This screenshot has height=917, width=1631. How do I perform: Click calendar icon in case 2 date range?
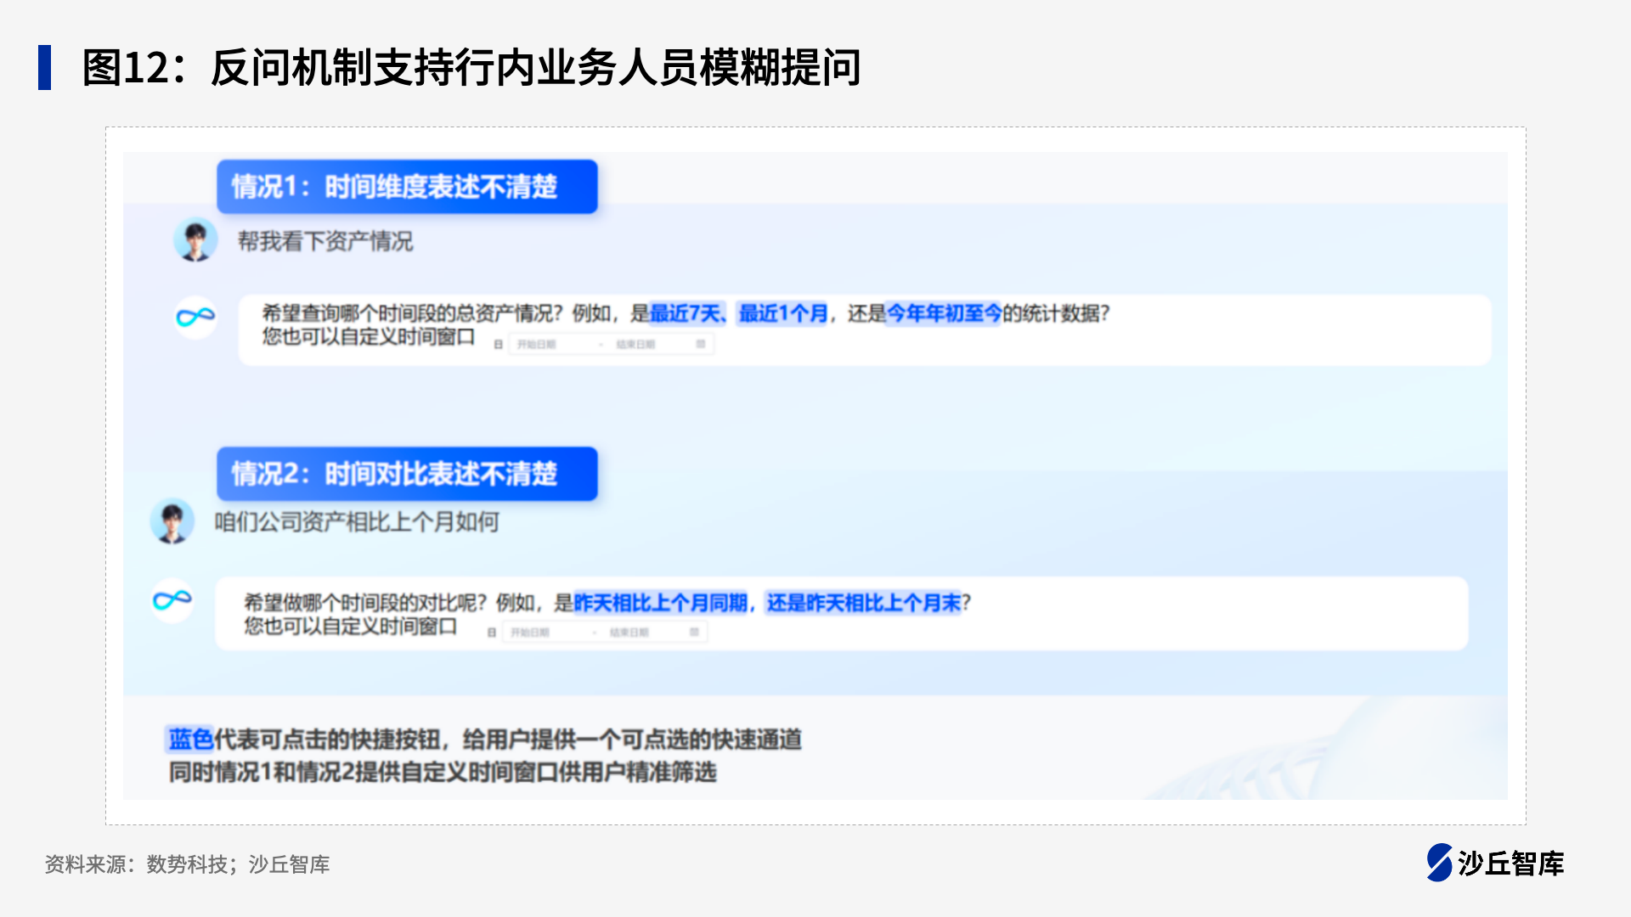pyautogui.click(x=694, y=633)
